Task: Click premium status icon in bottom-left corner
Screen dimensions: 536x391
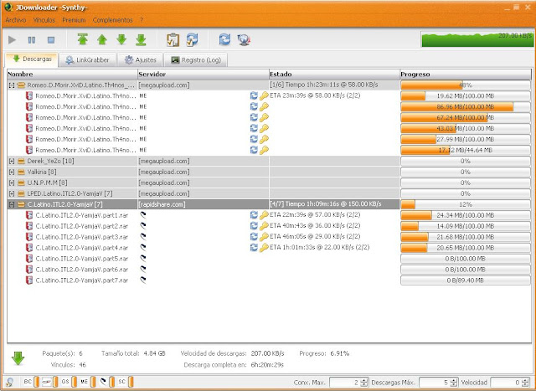Action: (9, 382)
